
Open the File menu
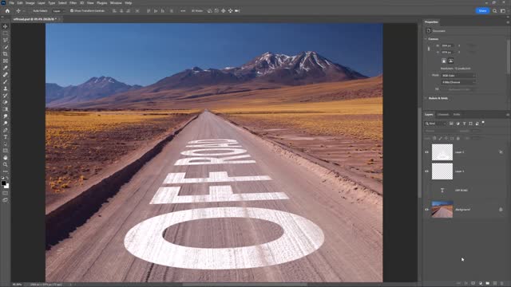(x=11, y=3)
